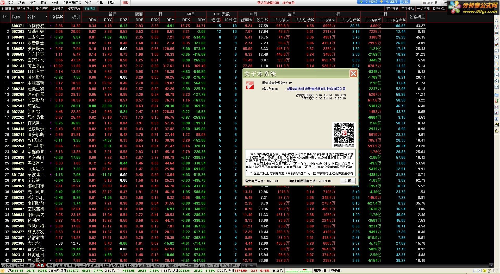Close the 关于本系统 dialog with the X
This screenshot has width=500, height=274.
[x=353, y=74]
